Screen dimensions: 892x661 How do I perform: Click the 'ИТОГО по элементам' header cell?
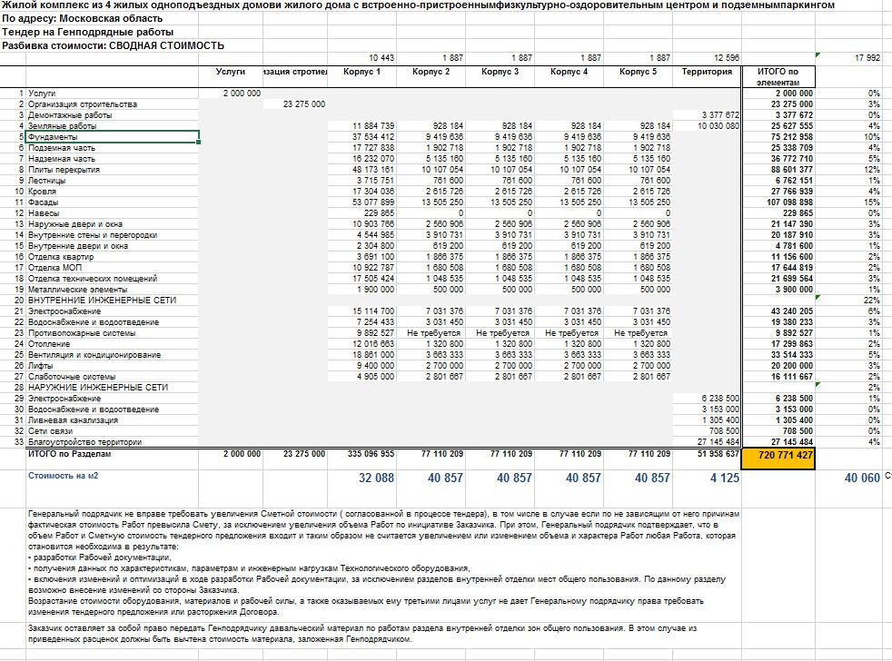pos(778,77)
